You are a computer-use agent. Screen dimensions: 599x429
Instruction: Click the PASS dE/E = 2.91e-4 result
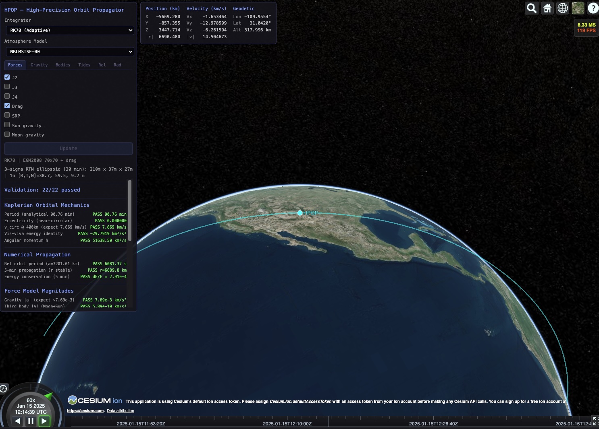click(x=104, y=277)
